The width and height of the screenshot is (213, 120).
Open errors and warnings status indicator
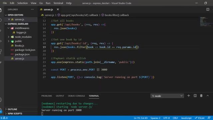(4, 118)
